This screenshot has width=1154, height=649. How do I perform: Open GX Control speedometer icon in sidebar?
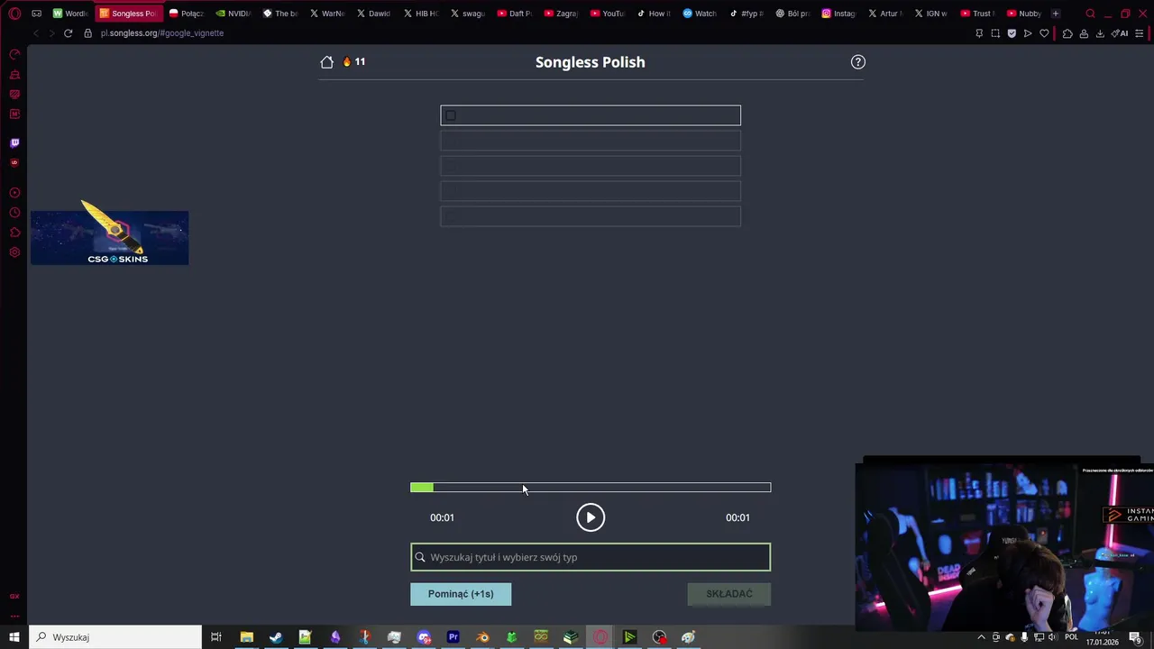pyautogui.click(x=14, y=55)
